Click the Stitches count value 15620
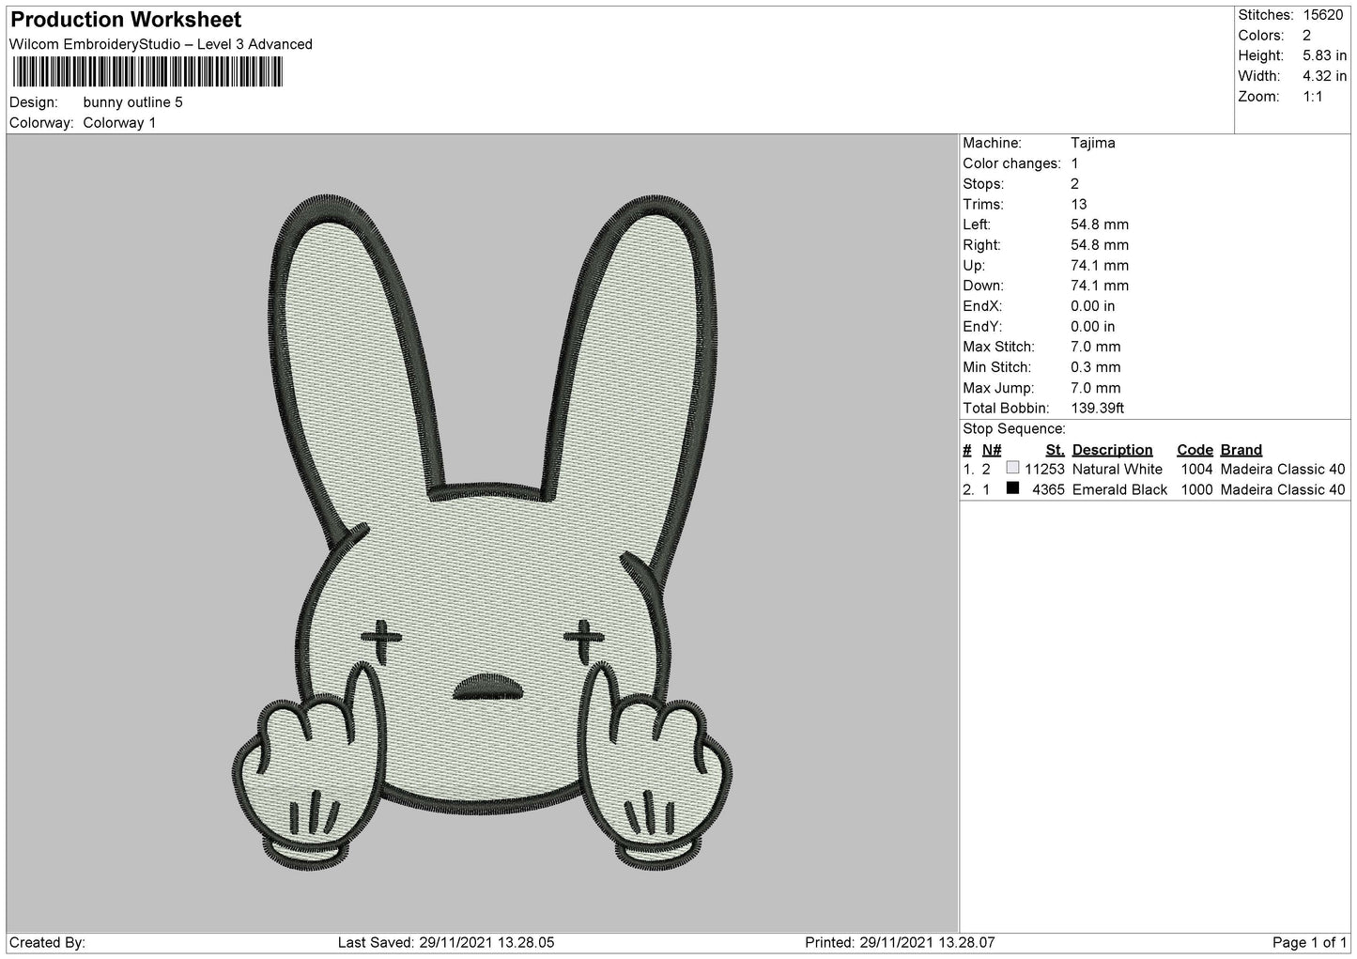The height and width of the screenshot is (959, 1357). [x=1322, y=15]
